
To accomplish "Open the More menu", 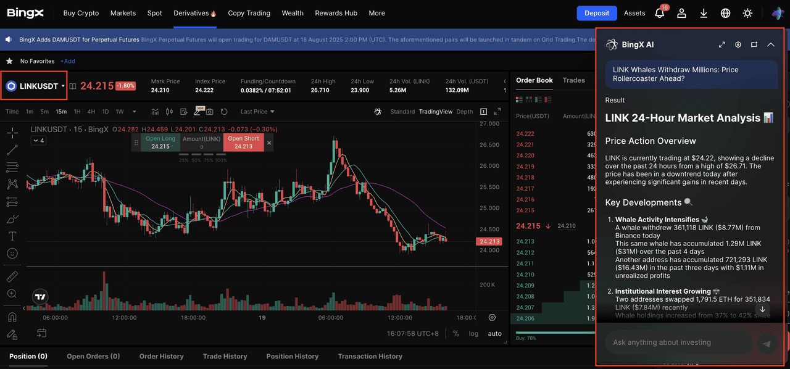I will [376, 13].
